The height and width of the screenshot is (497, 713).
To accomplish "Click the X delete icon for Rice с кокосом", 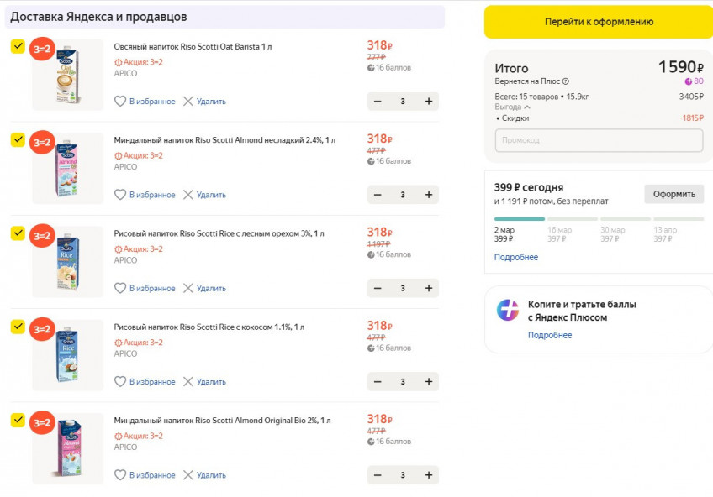I will 187,381.
